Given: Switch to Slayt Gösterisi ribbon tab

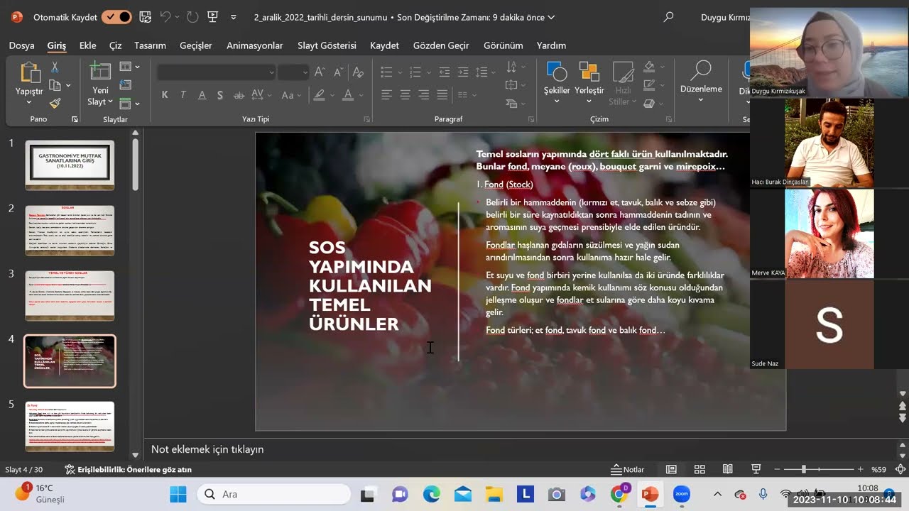Looking at the screenshot, I should point(327,45).
